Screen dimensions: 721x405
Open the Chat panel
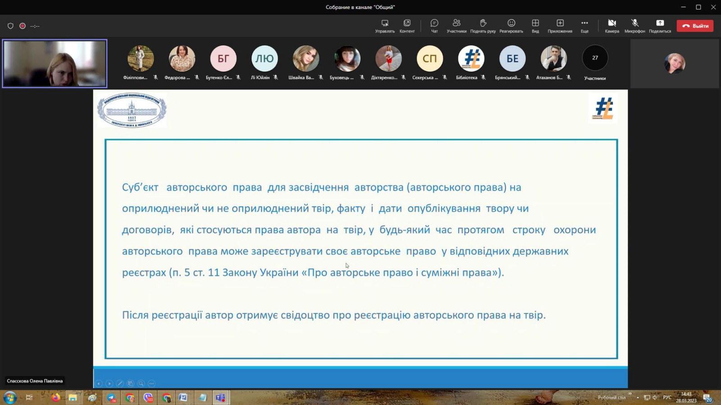click(434, 26)
